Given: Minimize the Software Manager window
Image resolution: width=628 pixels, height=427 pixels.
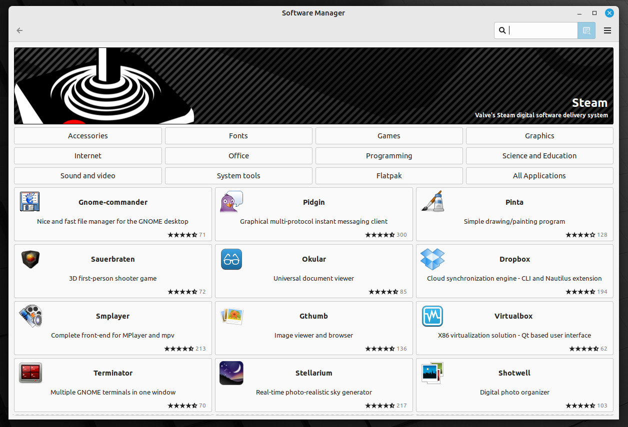Looking at the screenshot, I should pyautogui.click(x=580, y=13).
